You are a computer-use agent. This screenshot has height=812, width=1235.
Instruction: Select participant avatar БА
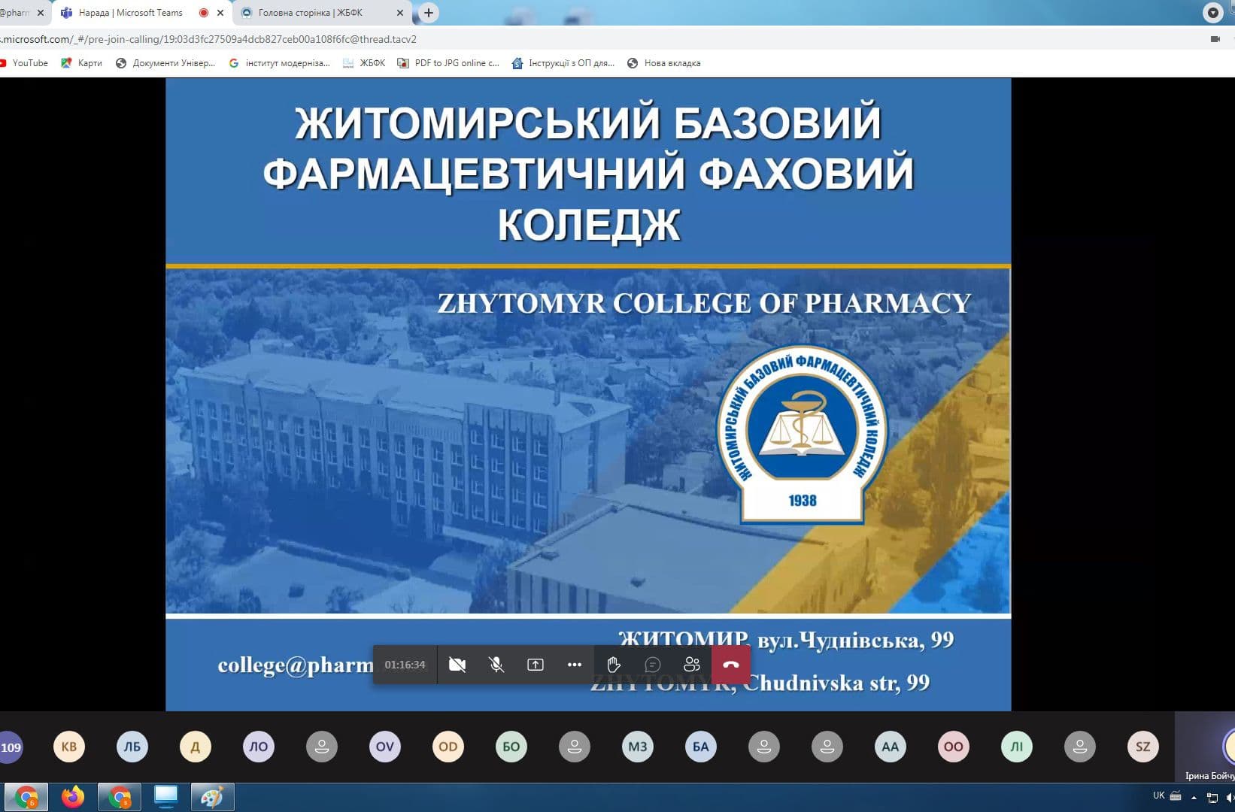pyautogui.click(x=701, y=747)
